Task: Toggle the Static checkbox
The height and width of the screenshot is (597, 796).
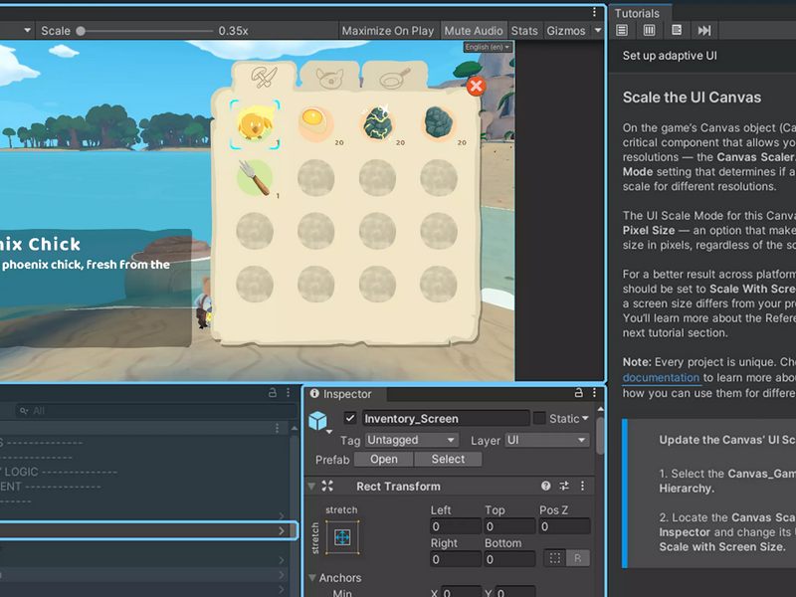Action: coord(539,418)
